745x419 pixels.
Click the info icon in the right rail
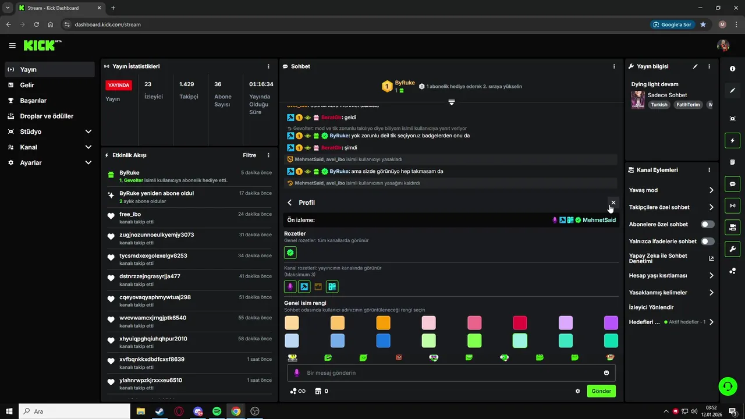click(x=732, y=69)
